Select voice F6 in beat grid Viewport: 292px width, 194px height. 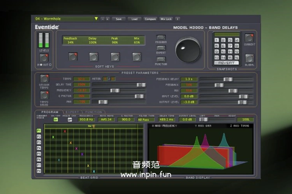[x=39, y=159]
